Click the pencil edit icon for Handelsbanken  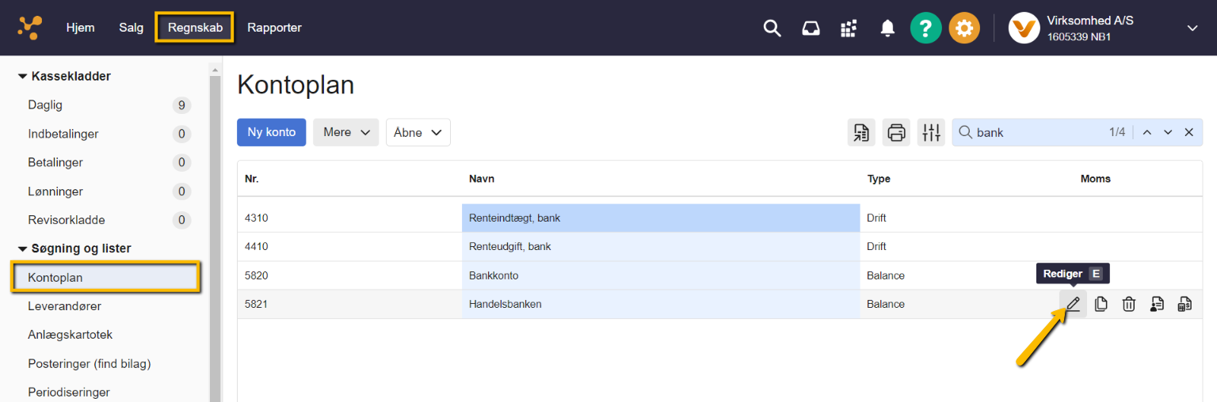(x=1073, y=304)
